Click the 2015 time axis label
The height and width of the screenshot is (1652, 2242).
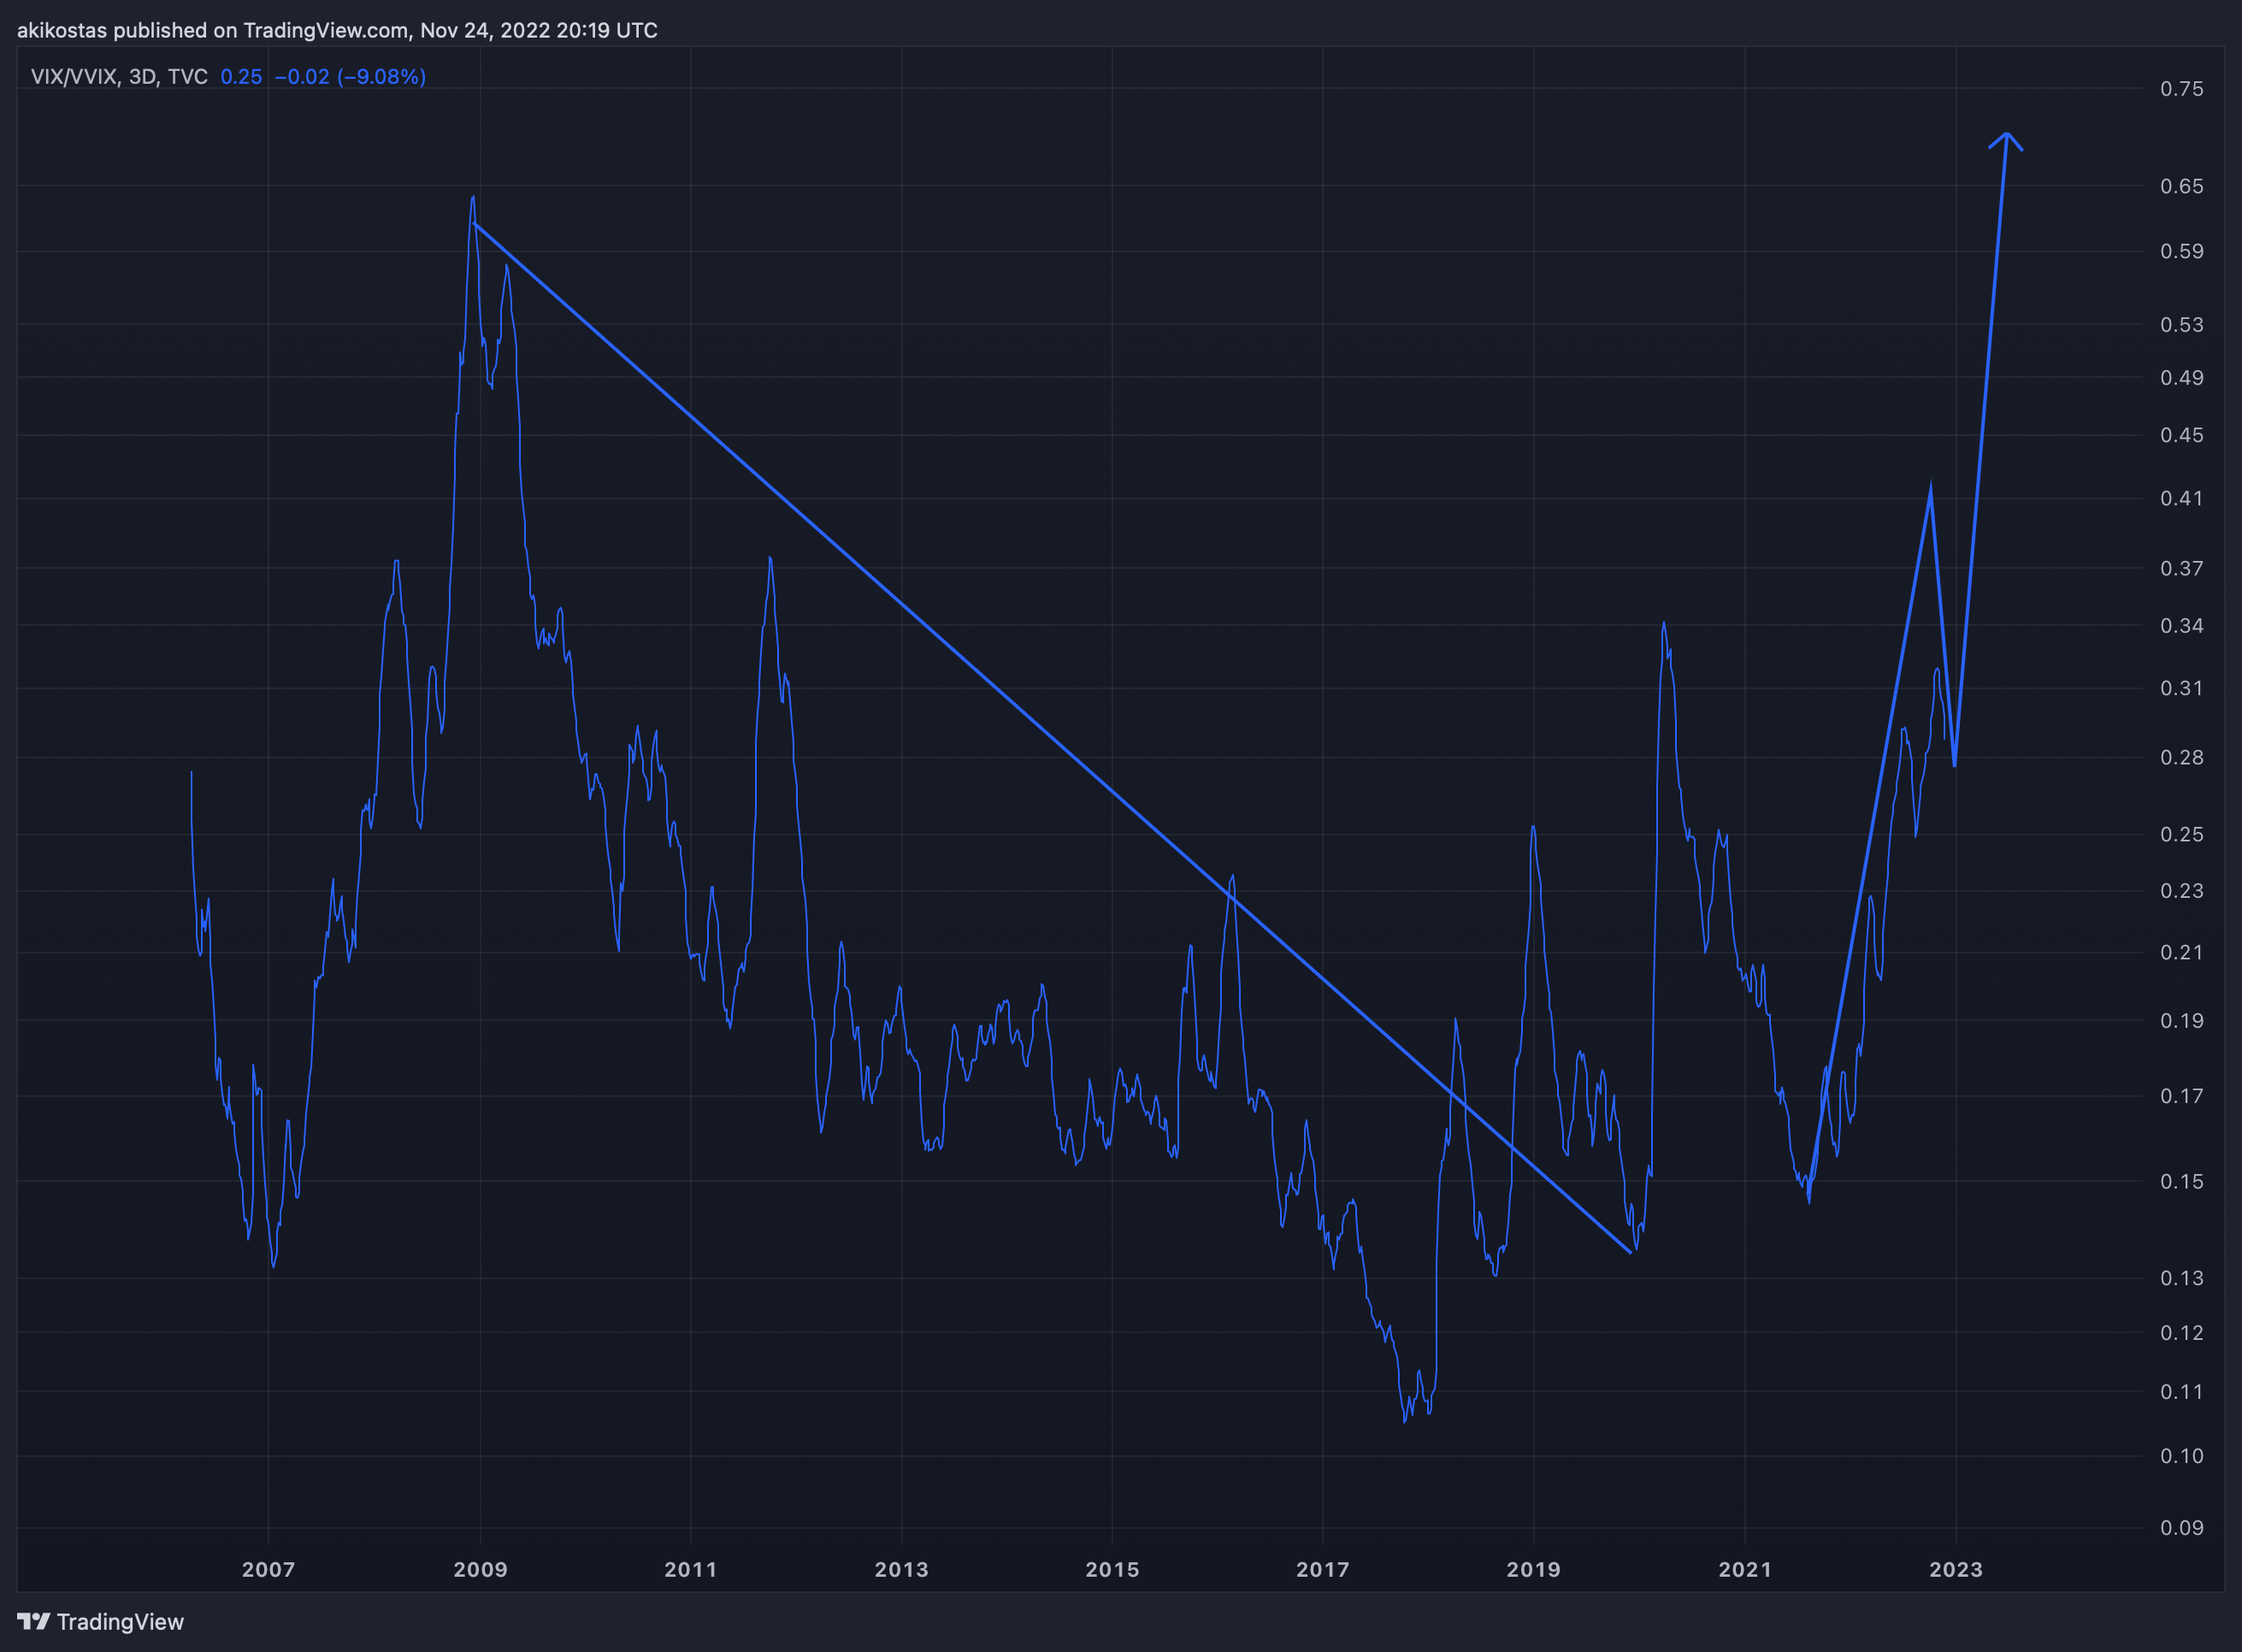point(1113,1569)
